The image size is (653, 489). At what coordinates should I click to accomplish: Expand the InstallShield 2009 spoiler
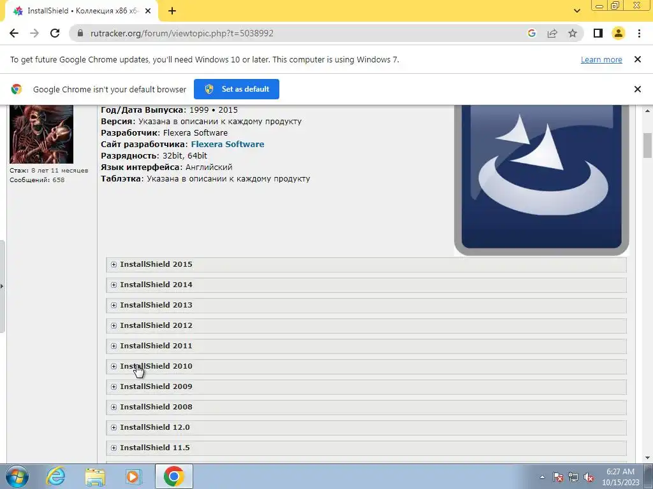pos(367,386)
